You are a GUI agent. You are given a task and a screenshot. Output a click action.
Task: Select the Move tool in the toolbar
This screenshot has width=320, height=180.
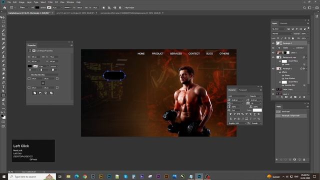click(x=3, y=17)
